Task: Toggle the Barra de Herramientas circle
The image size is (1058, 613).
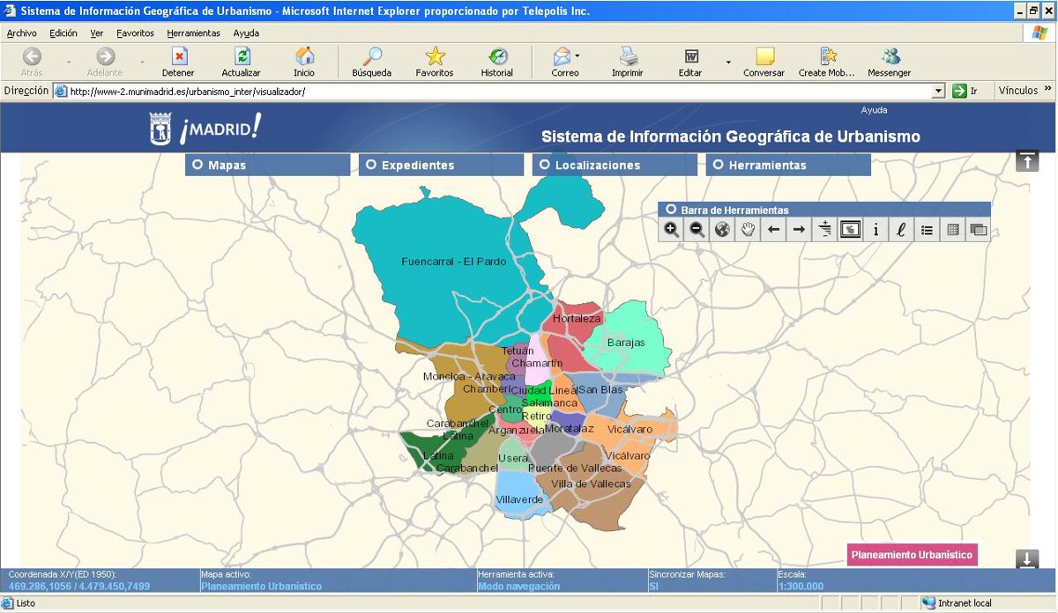Action: tap(671, 210)
